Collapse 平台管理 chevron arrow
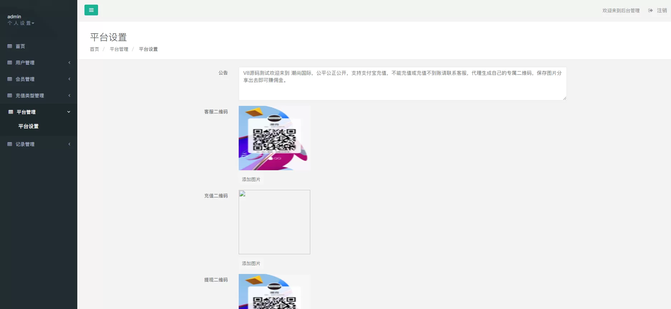The height and width of the screenshot is (309, 671). 69,112
